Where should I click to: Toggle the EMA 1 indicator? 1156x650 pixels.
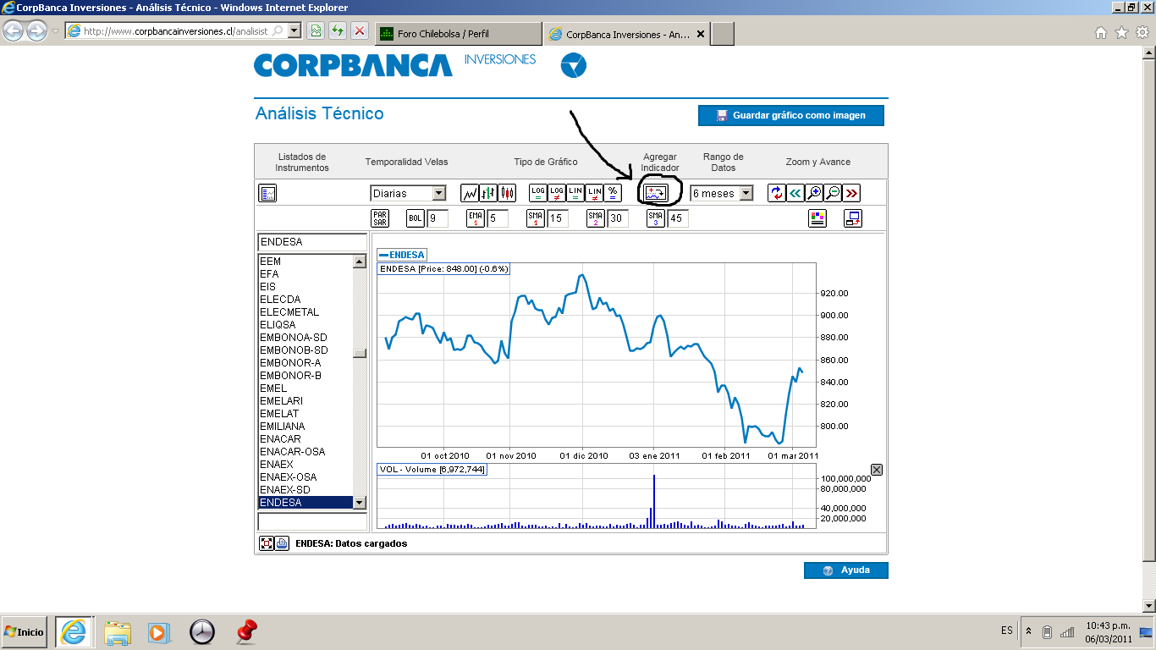coord(476,218)
